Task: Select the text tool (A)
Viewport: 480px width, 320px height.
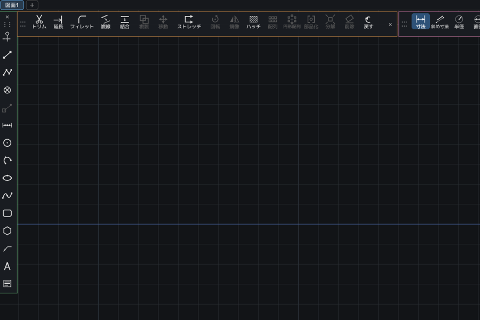Action: tap(7, 266)
